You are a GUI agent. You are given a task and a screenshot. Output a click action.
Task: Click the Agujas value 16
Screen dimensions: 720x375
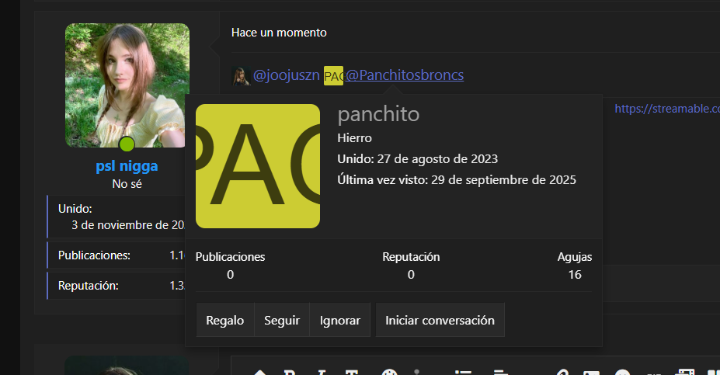click(575, 275)
